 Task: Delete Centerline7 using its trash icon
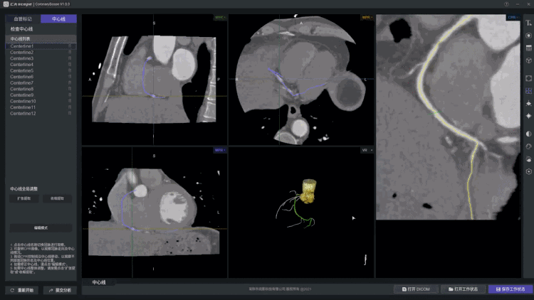point(70,82)
